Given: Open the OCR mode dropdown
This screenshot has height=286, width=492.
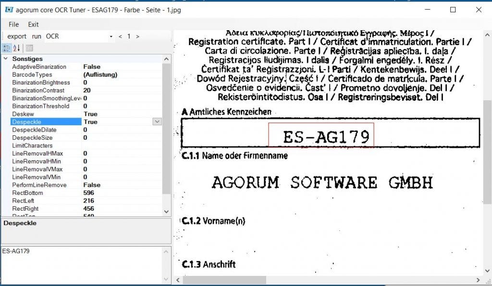Looking at the screenshot, I should [111, 36].
